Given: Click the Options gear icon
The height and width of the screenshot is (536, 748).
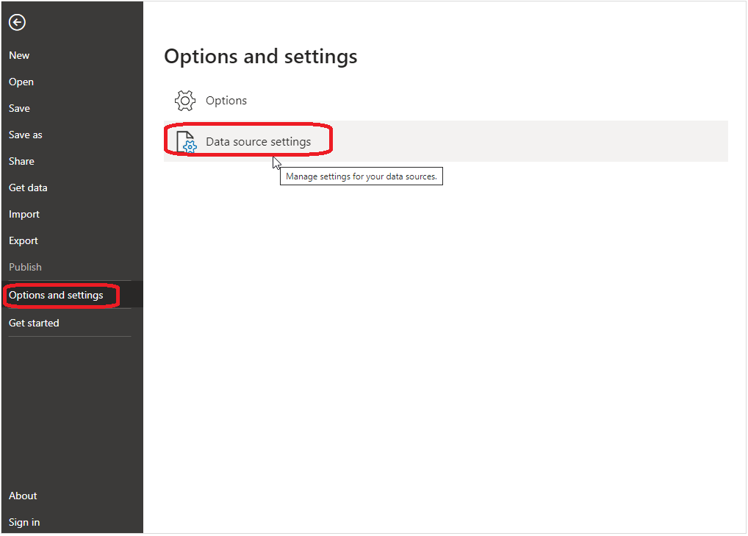Looking at the screenshot, I should [x=185, y=101].
